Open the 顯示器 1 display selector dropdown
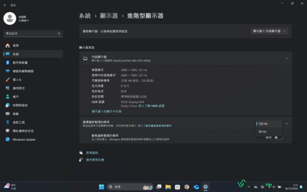Screen dimensions: 307x192 (x=269, y=31)
